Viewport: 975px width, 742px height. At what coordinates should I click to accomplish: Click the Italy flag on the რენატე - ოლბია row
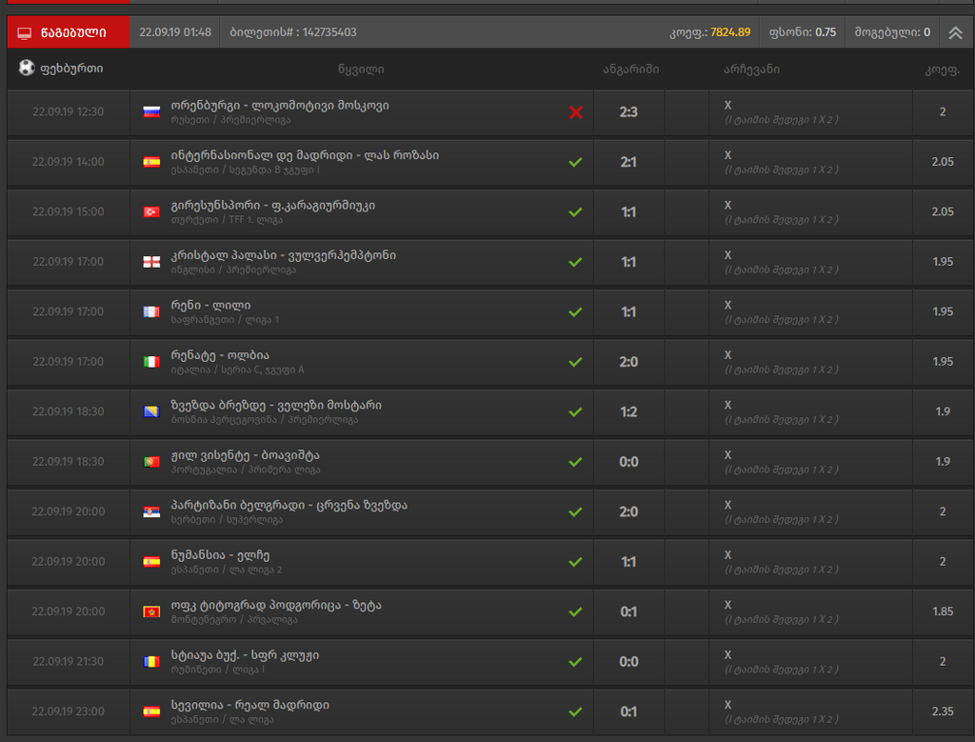[151, 362]
